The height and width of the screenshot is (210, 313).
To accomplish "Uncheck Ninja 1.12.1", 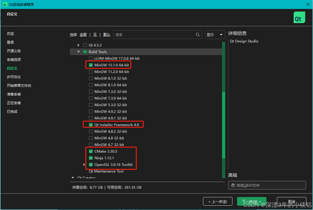I will (x=91, y=158).
